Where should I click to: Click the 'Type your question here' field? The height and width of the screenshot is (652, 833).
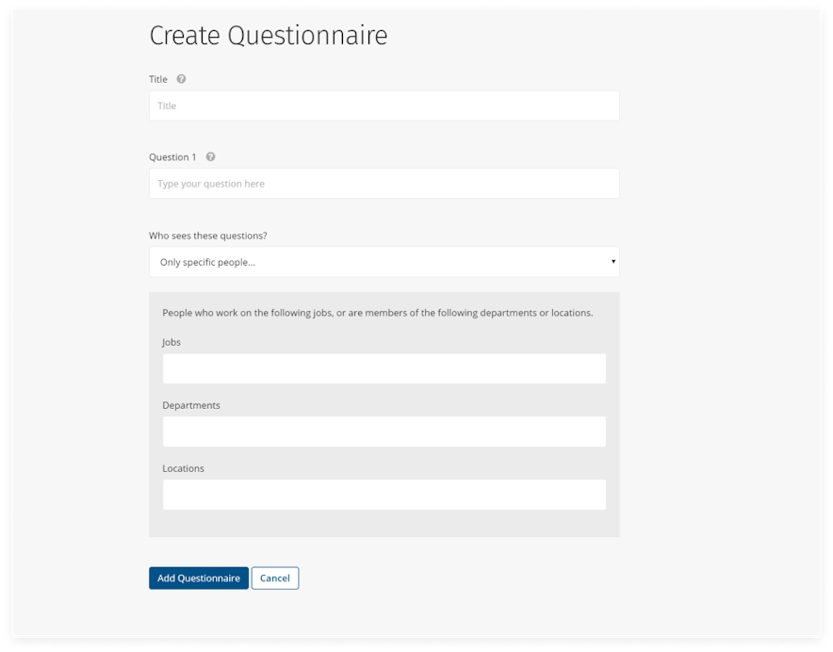[x=384, y=184]
